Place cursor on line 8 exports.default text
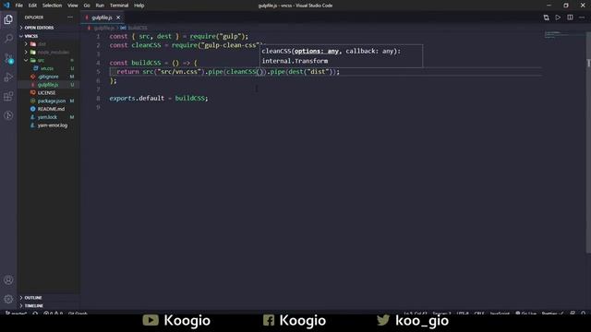Screen dimensions: 591x332 [x=137, y=99]
